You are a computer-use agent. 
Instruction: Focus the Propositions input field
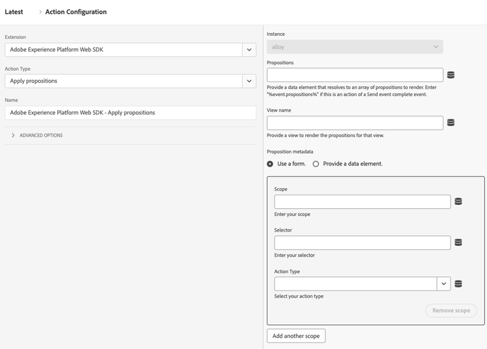[355, 75]
